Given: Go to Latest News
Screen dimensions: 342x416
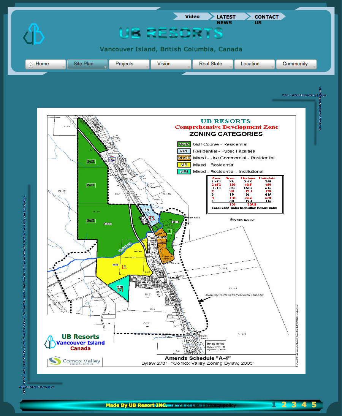Looking at the screenshot, I should (226, 19).
